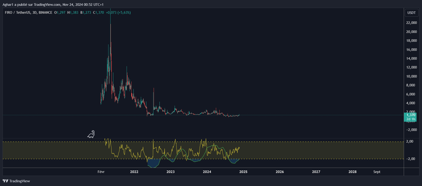Click the 2025 time axis label
This screenshot has height=186, width=422.
[243, 172]
